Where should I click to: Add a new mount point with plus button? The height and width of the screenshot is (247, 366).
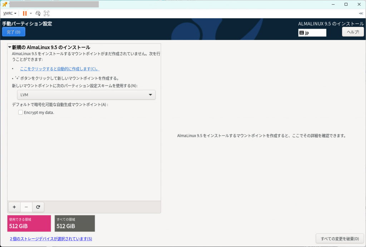14,207
